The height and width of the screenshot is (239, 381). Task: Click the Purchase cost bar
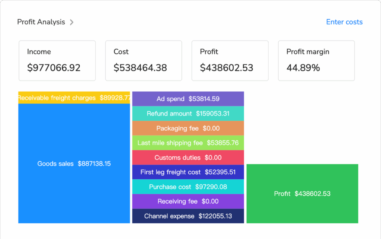[188, 187]
